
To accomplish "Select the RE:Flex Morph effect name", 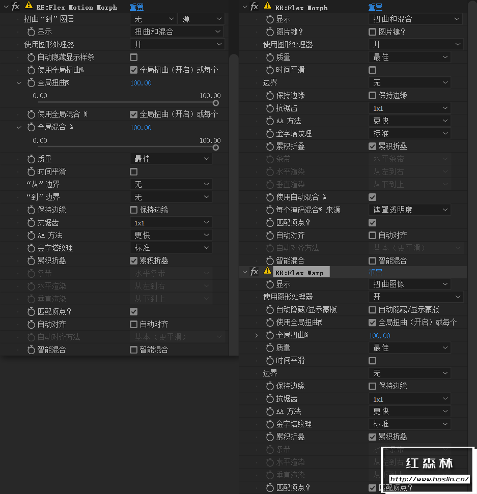I will tap(301, 8).
